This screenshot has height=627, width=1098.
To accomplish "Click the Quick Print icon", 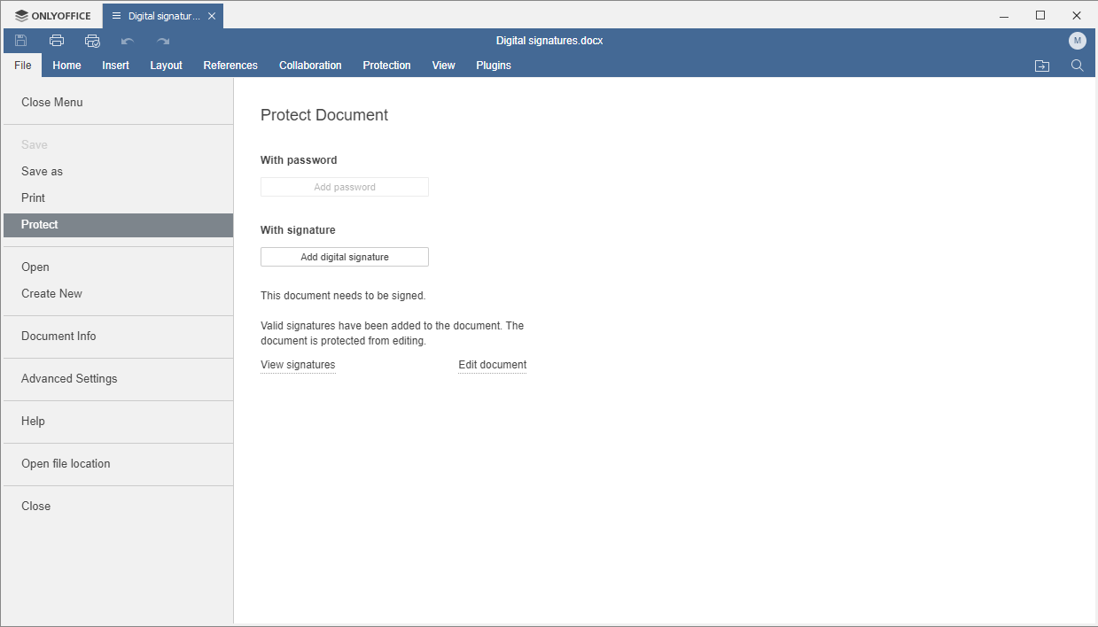I will point(92,41).
